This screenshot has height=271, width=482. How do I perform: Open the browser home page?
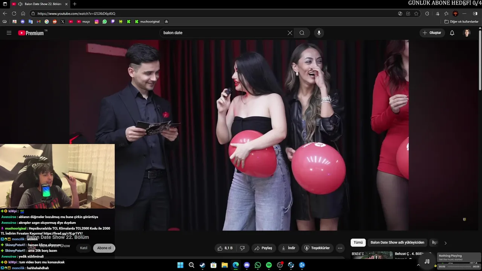tap(23, 14)
